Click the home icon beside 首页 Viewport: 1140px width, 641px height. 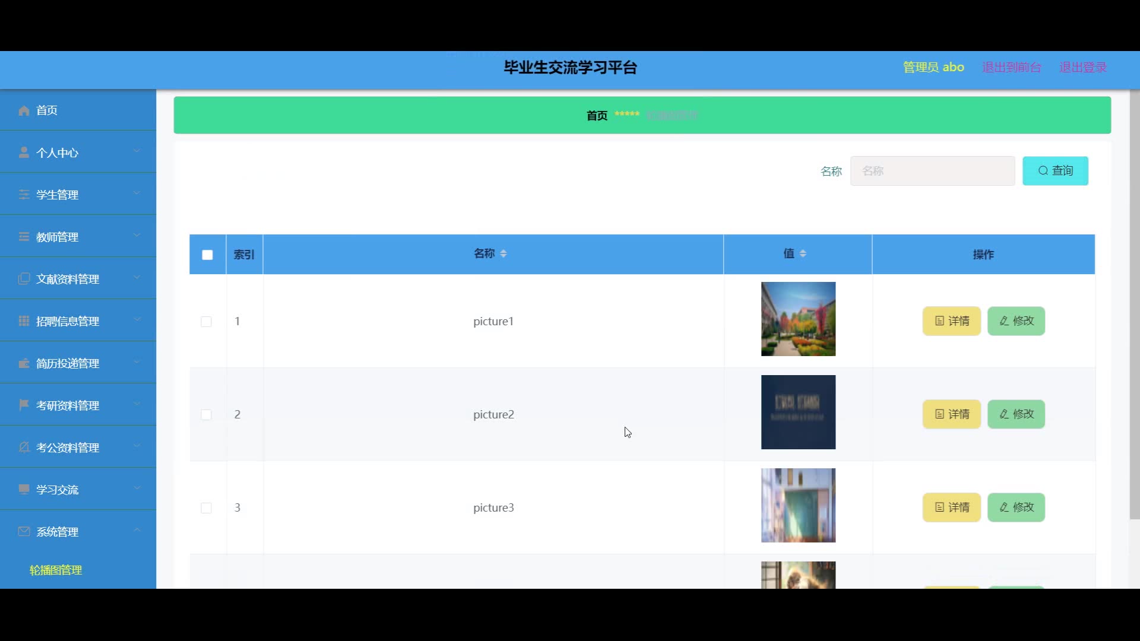pos(24,111)
